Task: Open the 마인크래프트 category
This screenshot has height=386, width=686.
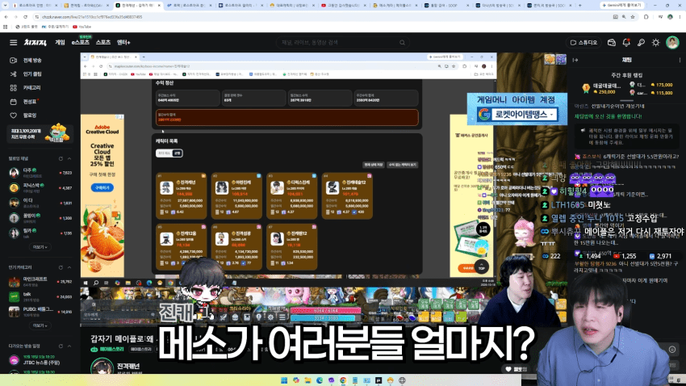Action: pos(40,281)
